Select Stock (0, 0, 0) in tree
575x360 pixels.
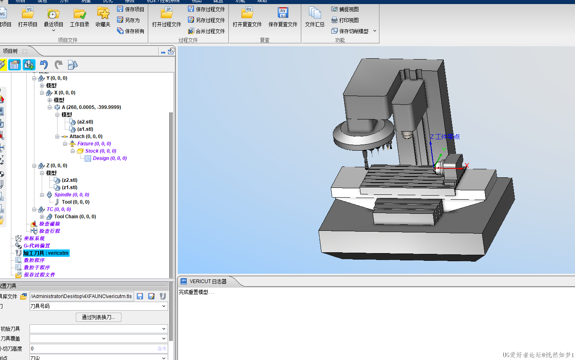(x=100, y=151)
